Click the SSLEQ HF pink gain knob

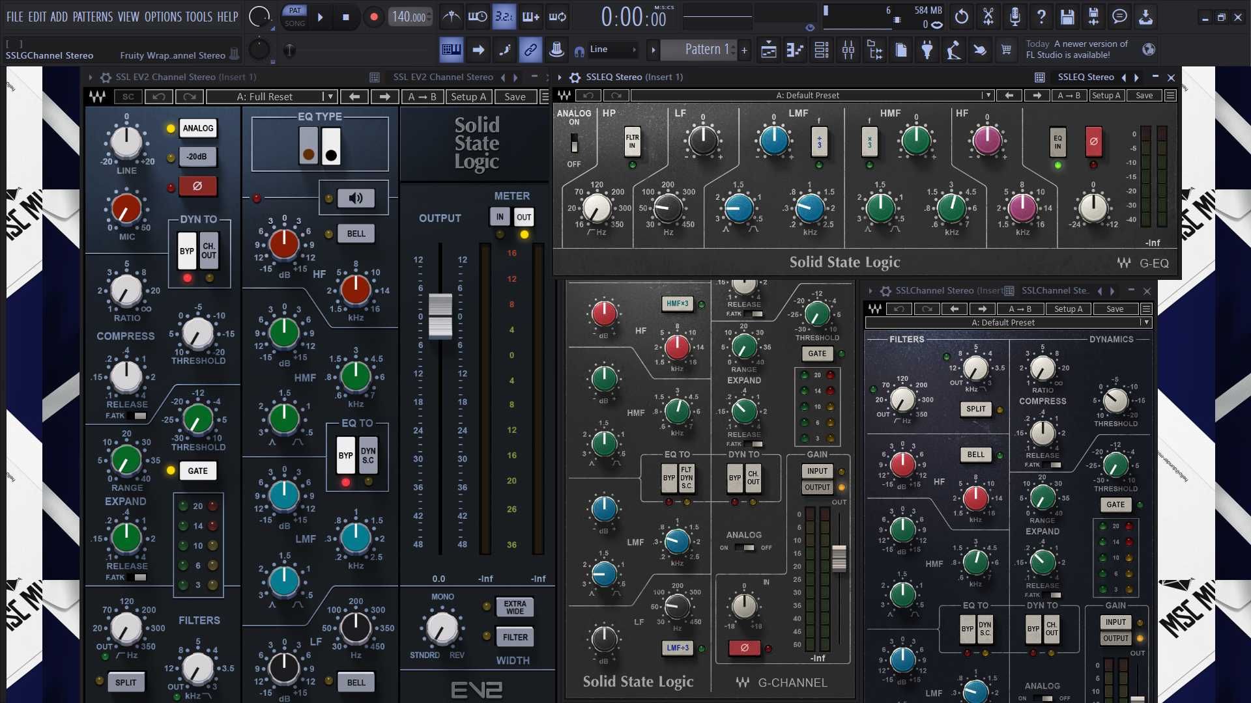[x=986, y=141]
